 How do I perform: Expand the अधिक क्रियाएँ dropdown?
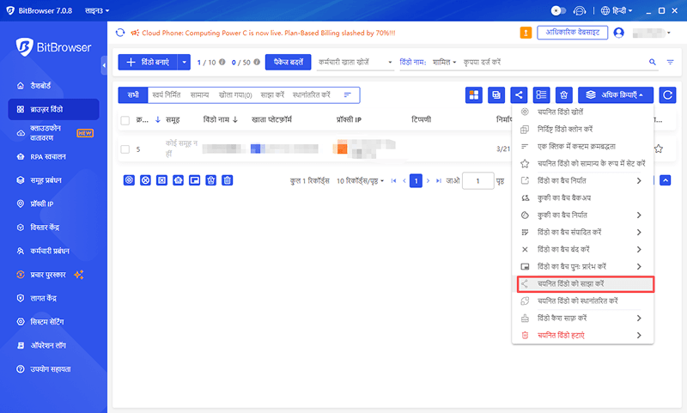616,94
